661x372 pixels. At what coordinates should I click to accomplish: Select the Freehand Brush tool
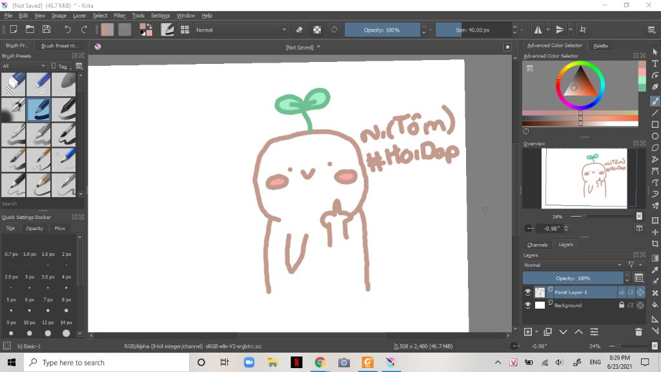(x=655, y=101)
